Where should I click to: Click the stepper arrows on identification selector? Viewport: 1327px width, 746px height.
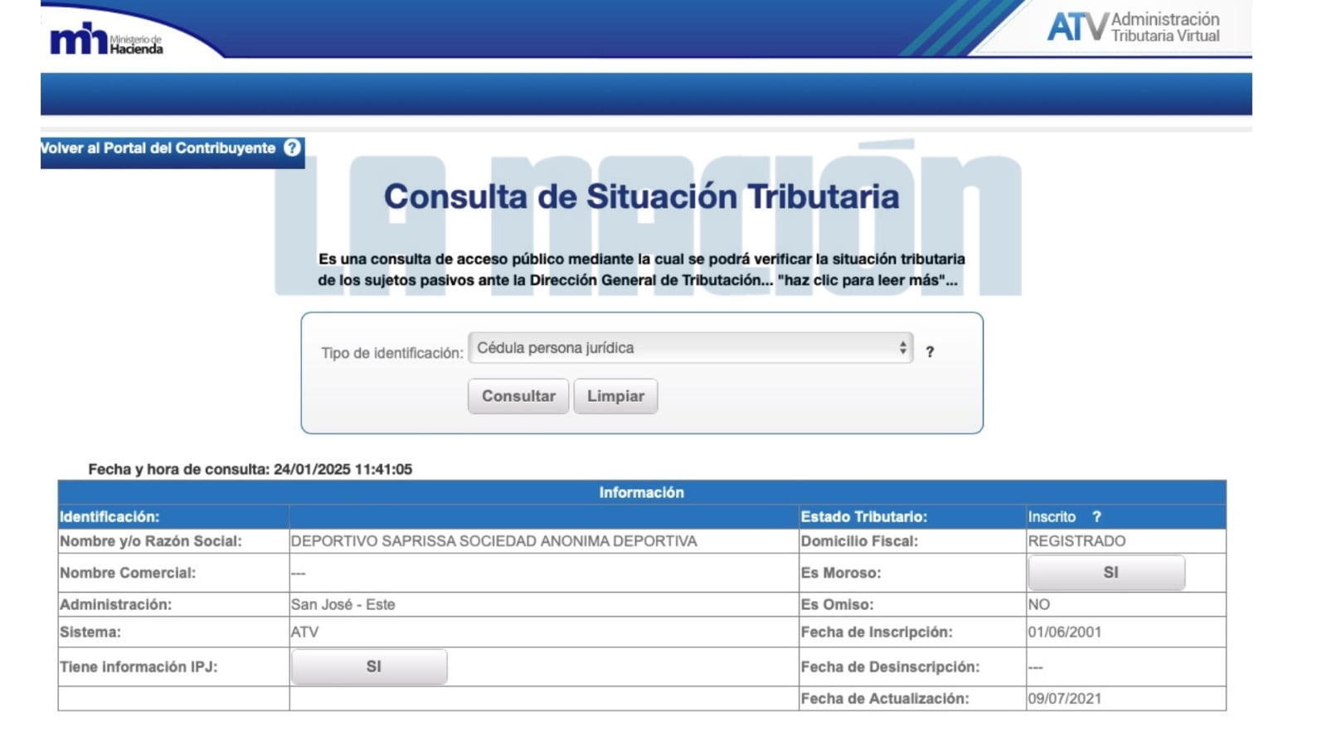pyautogui.click(x=903, y=347)
